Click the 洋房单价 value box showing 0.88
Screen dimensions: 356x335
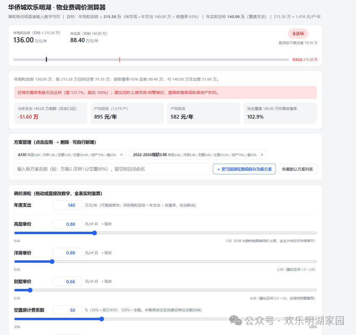pyautogui.click(x=67, y=253)
